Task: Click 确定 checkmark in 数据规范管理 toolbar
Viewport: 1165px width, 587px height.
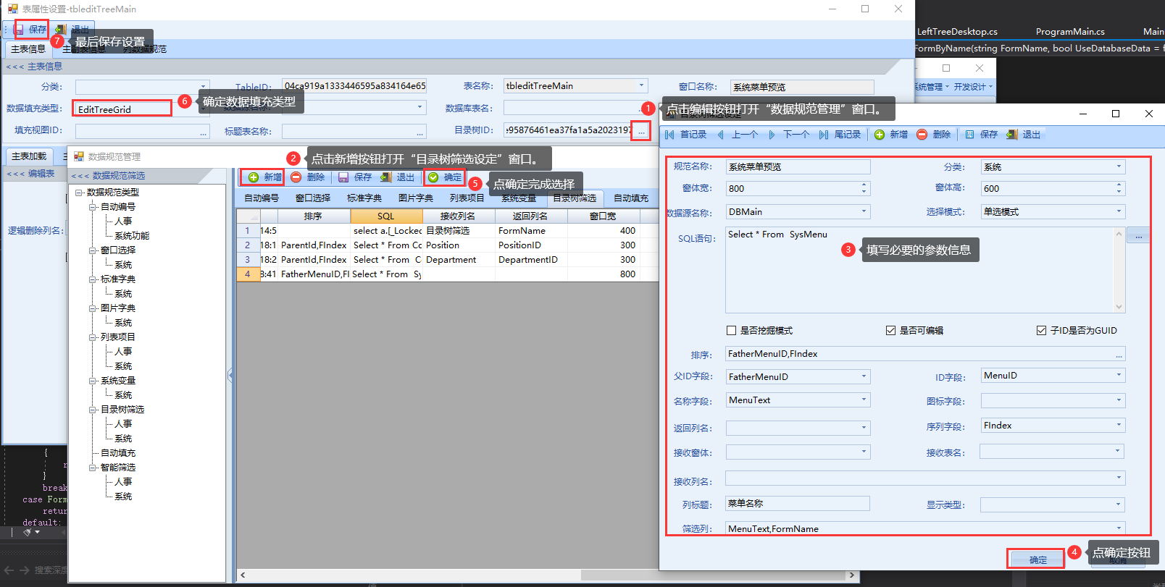Action: [x=433, y=177]
